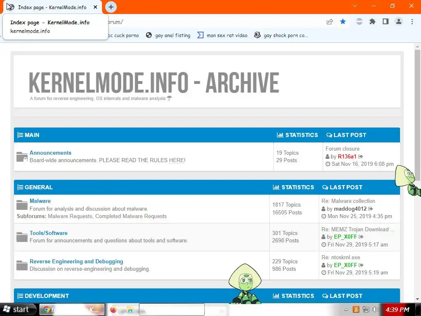Click the '2698 Posts' statistic text
Screen dimensions: 421x316
(285, 240)
